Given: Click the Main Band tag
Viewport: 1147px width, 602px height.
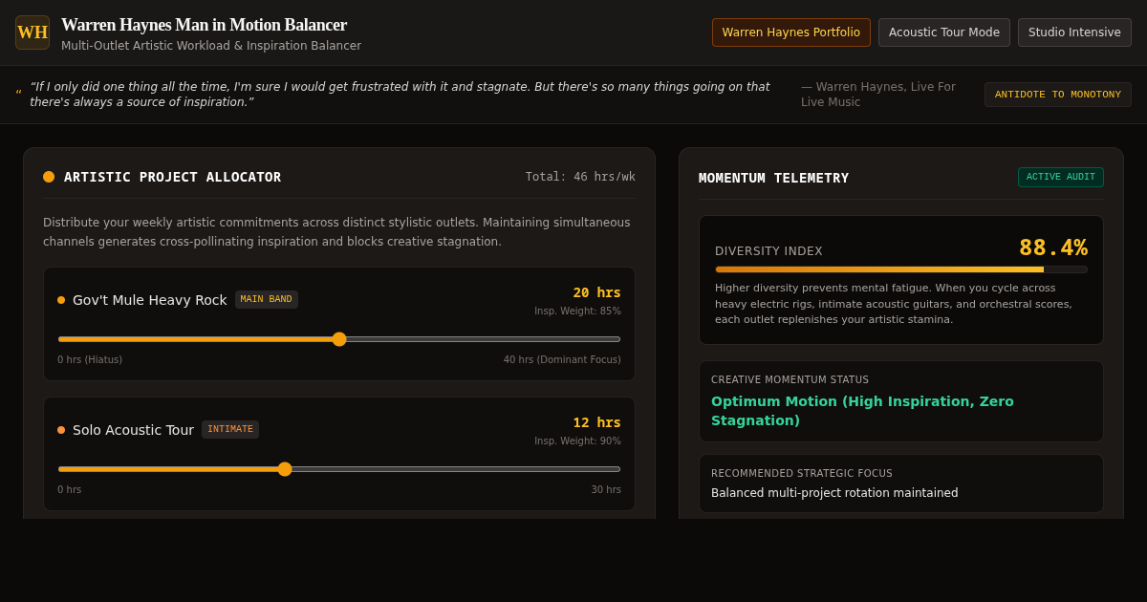Looking at the screenshot, I should [x=267, y=299].
